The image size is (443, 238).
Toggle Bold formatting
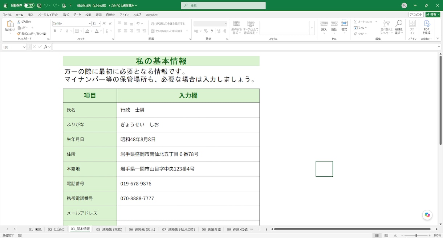(x=55, y=31)
